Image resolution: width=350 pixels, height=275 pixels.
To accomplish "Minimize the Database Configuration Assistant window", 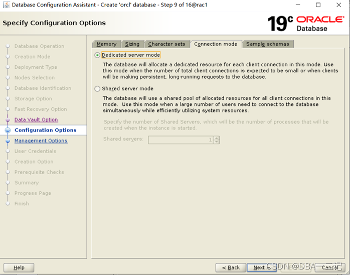I will (x=298, y=5).
